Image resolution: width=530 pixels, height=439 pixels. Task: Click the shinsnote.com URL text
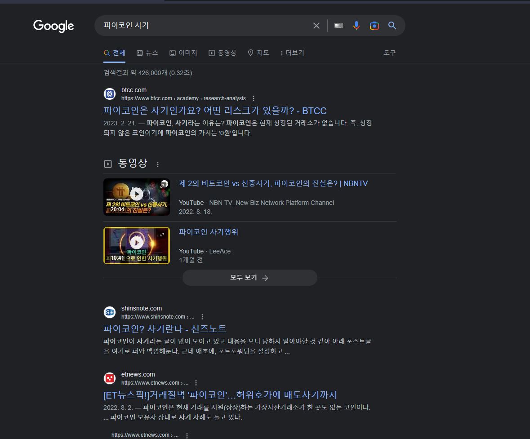158,317
